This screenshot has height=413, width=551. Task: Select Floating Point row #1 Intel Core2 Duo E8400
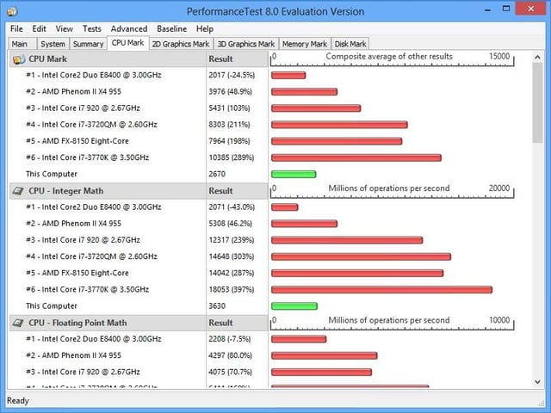[94, 339]
